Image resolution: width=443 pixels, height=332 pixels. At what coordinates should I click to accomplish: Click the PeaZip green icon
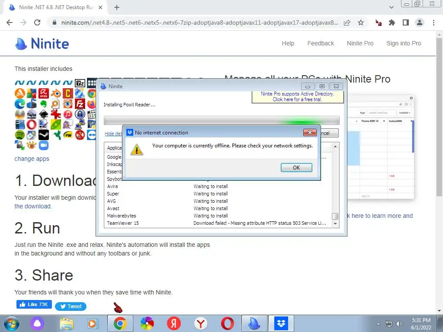point(56,124)
